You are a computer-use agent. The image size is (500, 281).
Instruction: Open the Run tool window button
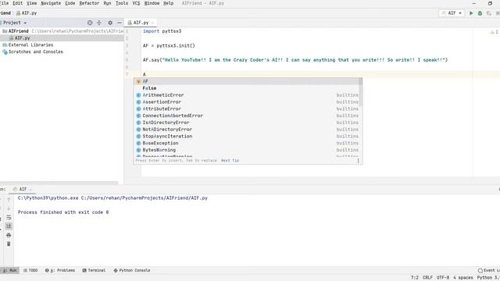[9, 271]
